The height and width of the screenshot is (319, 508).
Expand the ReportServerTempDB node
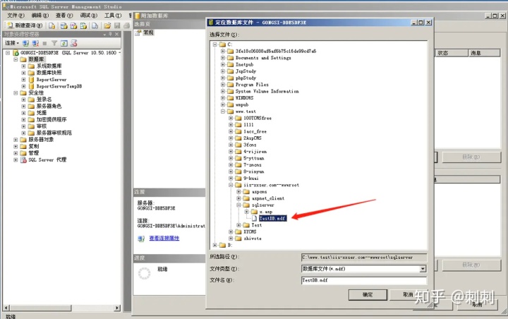(x=23, y=86)
